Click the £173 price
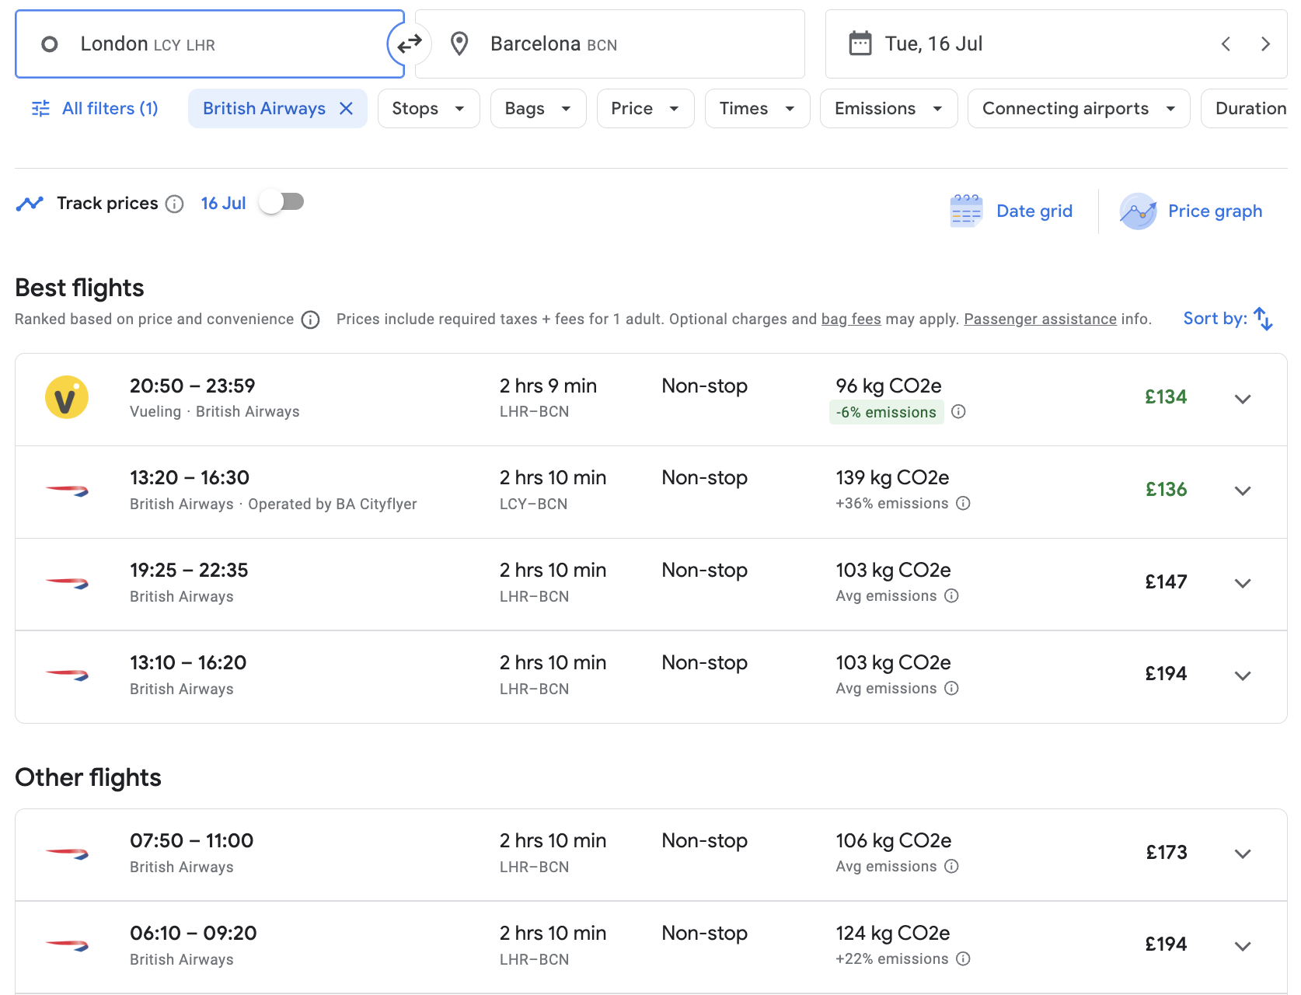This screenshot has height=995, width=1301. click(x=1167, y=853)
